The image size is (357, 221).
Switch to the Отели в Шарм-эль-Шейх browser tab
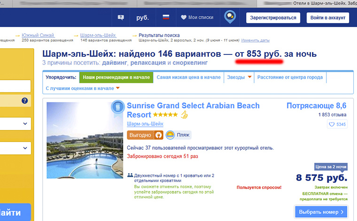tap(307, 4)
